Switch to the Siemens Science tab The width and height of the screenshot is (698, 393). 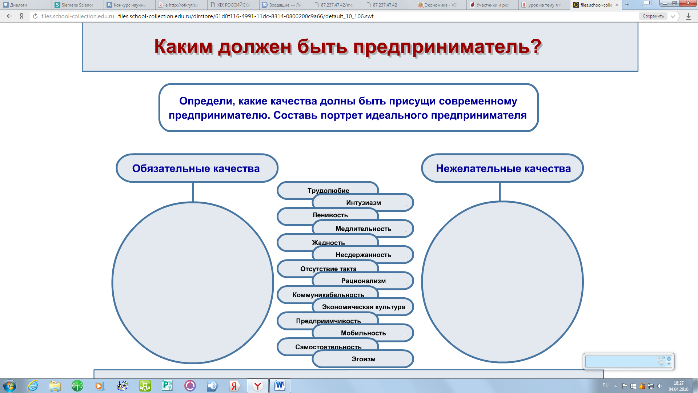click(77, 5)
